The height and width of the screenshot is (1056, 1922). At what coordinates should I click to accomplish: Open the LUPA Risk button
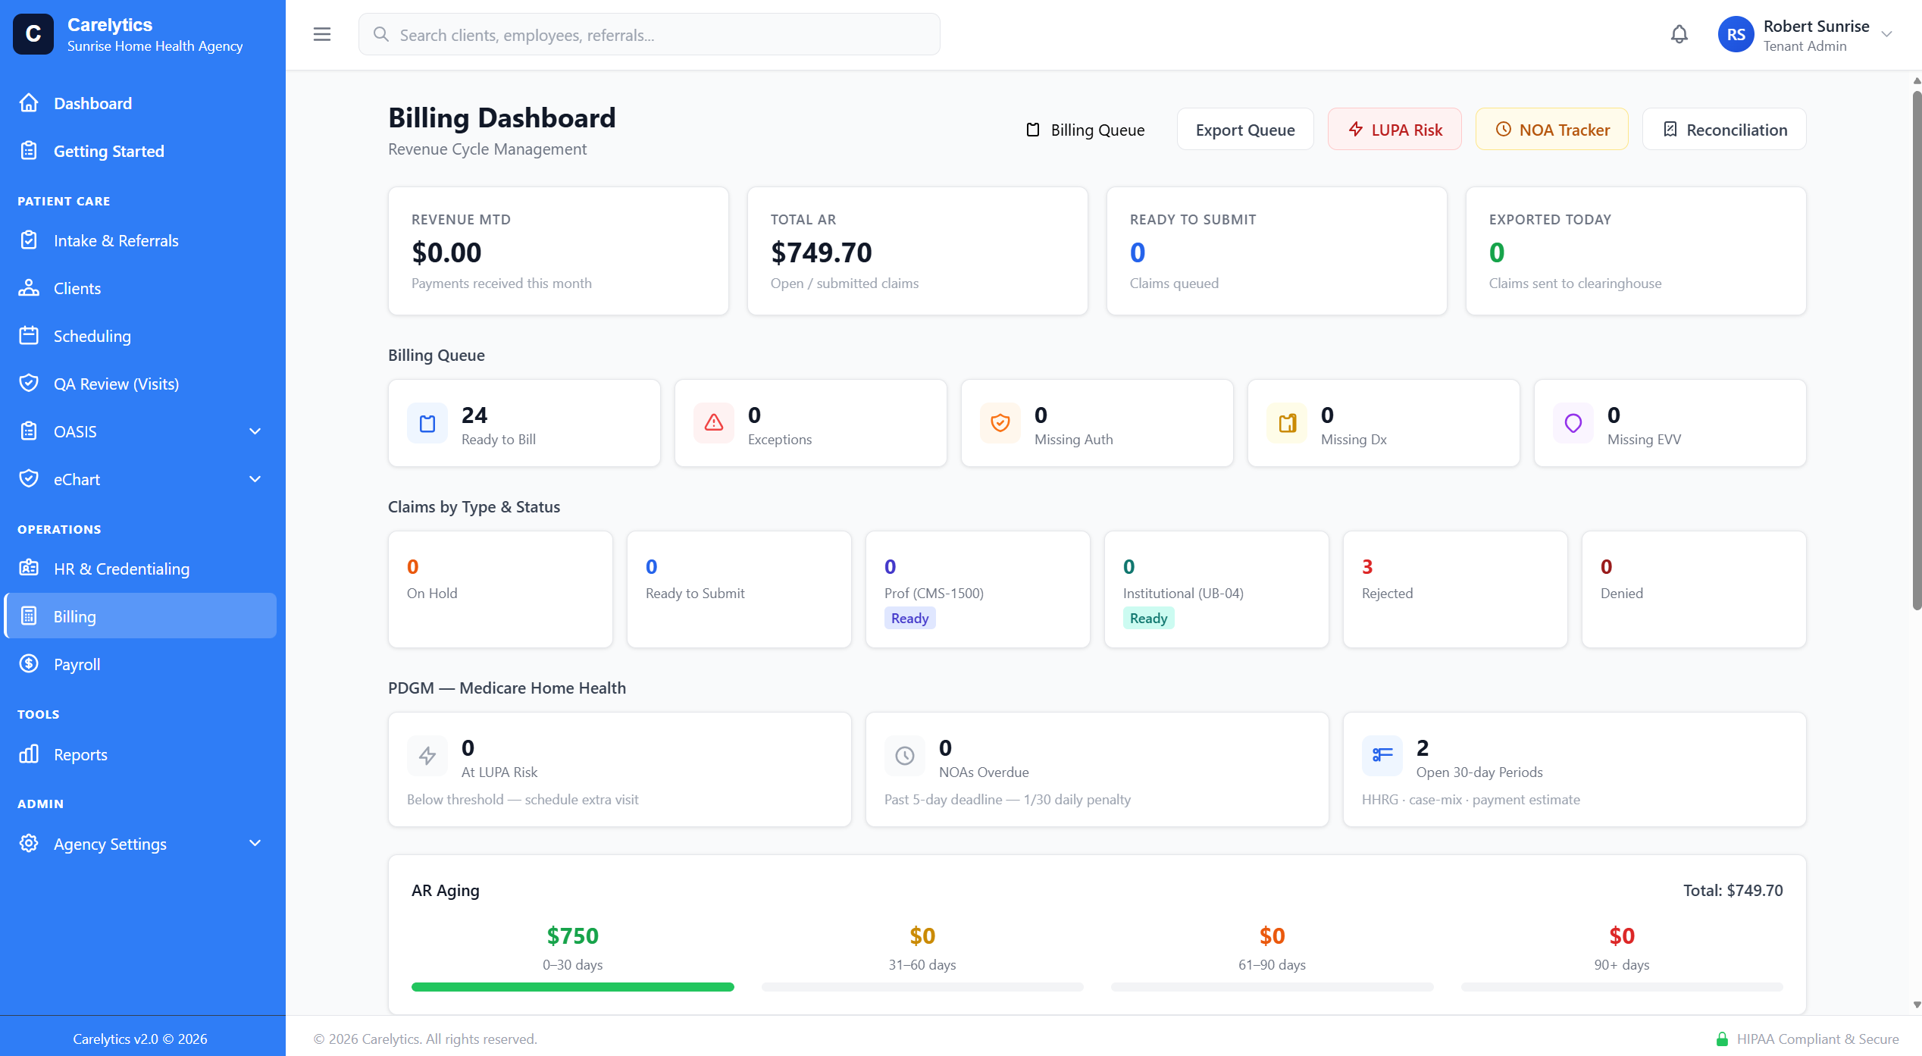[x=1395, y=130]
